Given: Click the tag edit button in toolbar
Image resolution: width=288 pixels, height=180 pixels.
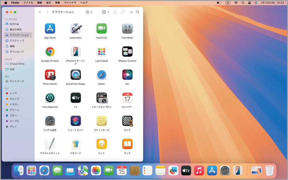Looking at the screenshot, I should (123, 12).
